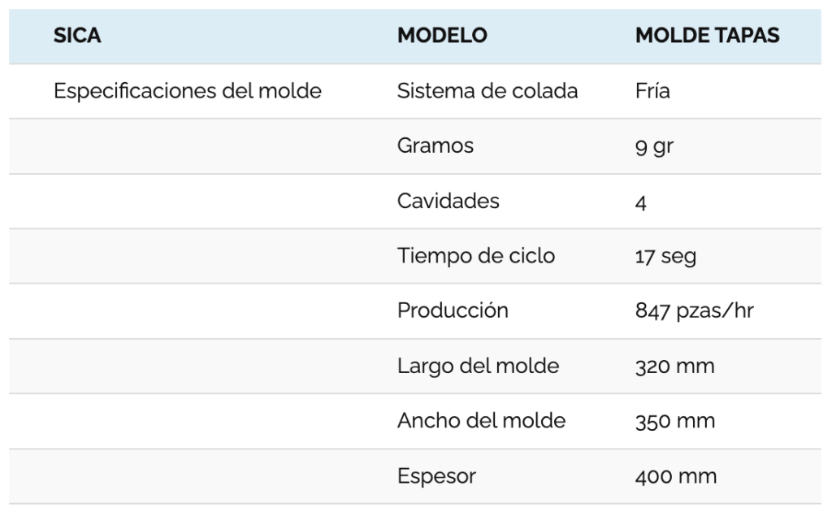The image size is (832, 512).
Task: Select the 400 mm value
Action: click(x=675, y=476)
